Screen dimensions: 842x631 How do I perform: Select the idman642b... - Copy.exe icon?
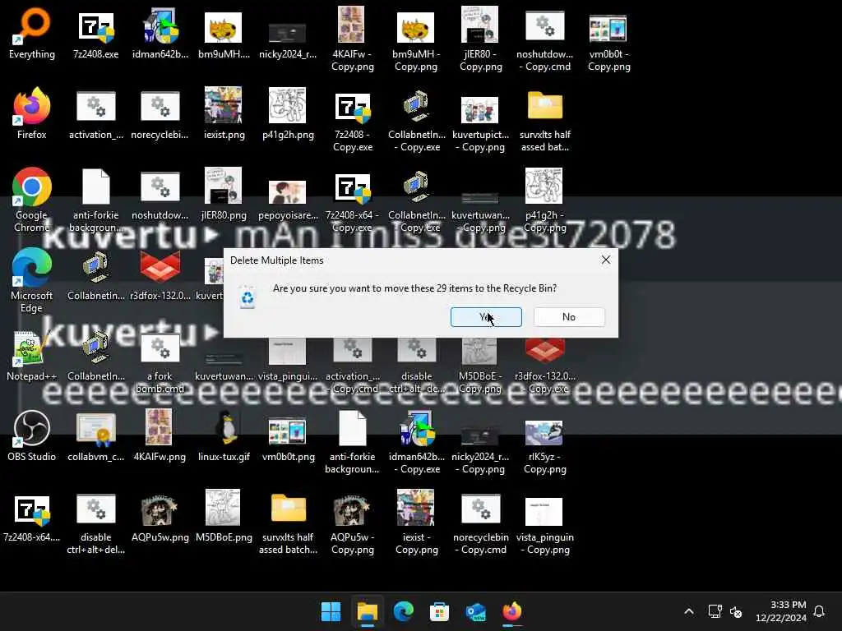tap(417, 443)
